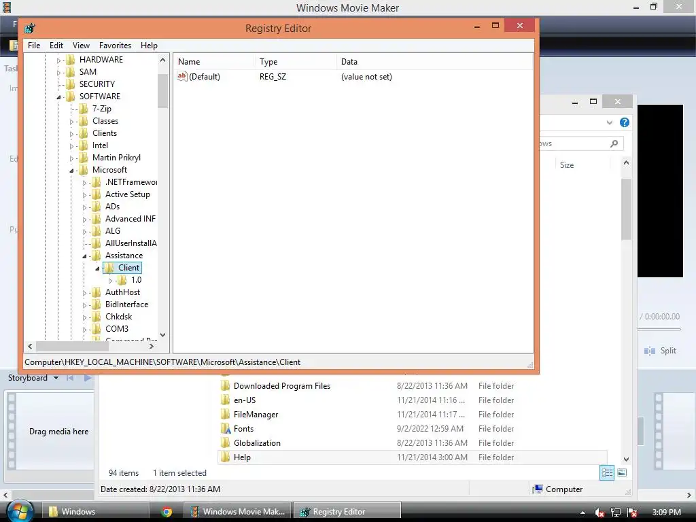Click the Movie Maker play storyboard button

88,378
